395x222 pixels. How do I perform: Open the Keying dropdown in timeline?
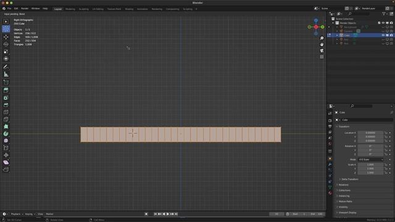30,214
